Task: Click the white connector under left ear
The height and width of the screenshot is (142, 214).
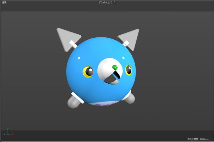Action: coord(73,44)
